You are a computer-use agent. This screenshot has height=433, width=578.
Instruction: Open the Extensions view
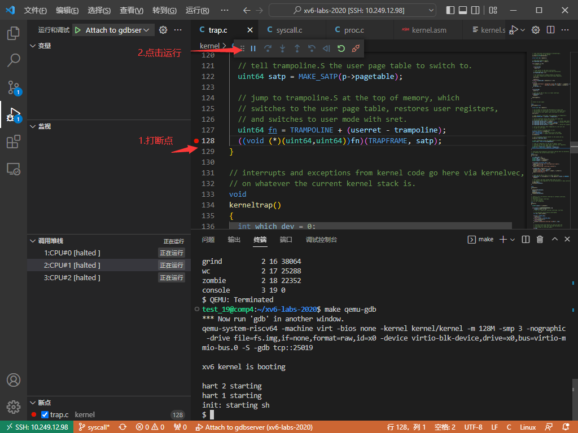(x=14, y=142)
